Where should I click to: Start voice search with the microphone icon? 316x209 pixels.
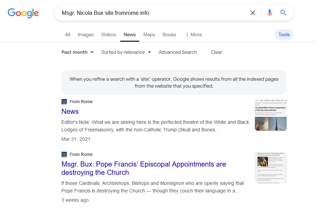pyautogui.click(x=269, y=13)
